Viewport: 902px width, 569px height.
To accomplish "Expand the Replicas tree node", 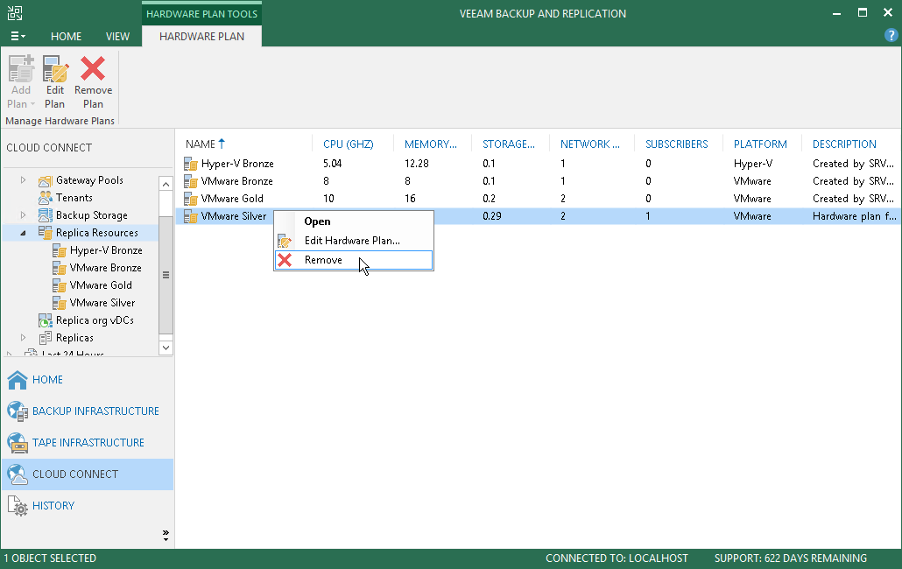I will coord(23,337).
